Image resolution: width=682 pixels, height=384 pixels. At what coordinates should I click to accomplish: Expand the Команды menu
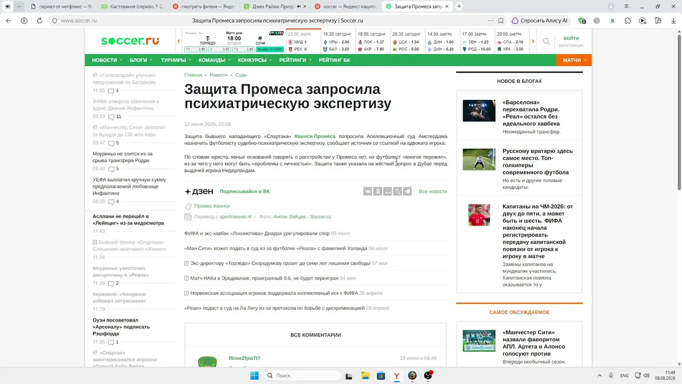[x=214, y=60]
